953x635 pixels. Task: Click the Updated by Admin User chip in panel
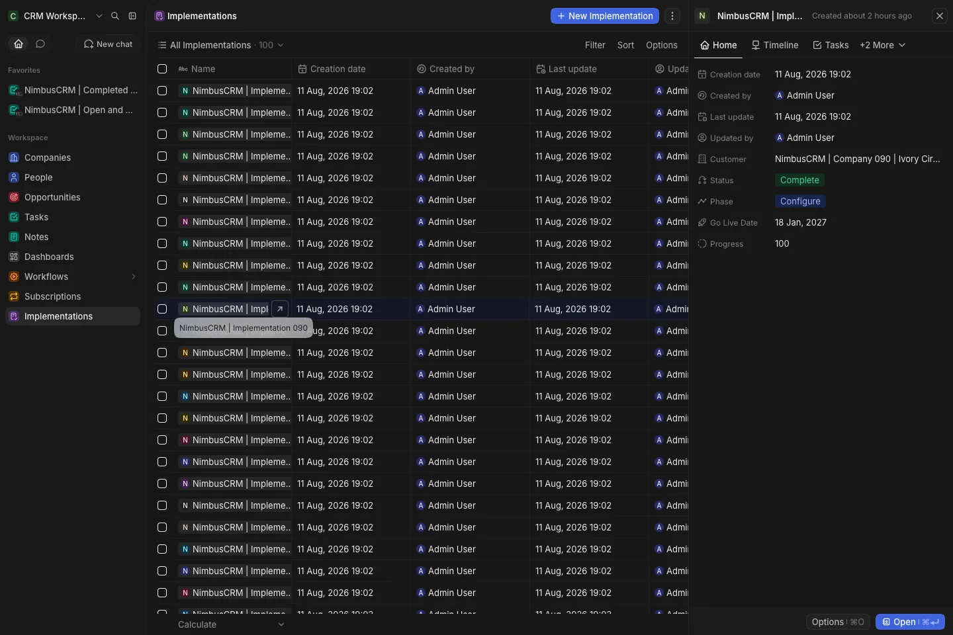805,138
